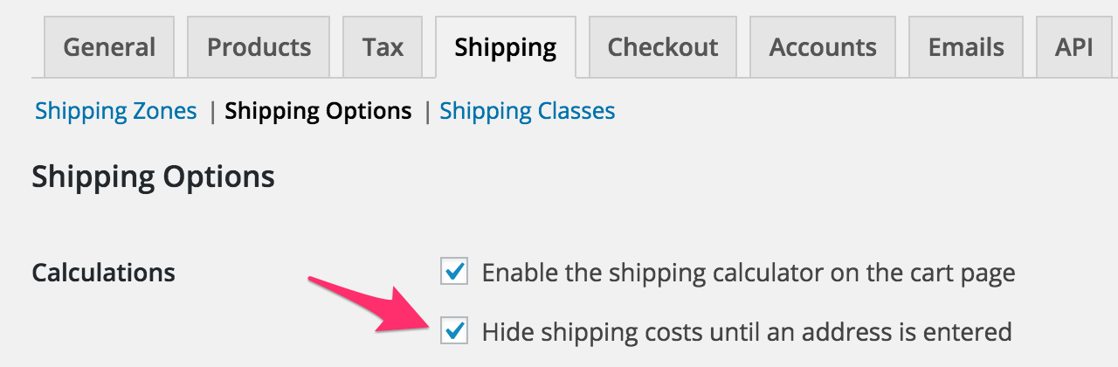The image size is (1118, 367).
Task: Switch to the Products tab
Action: tap(259, 46)
